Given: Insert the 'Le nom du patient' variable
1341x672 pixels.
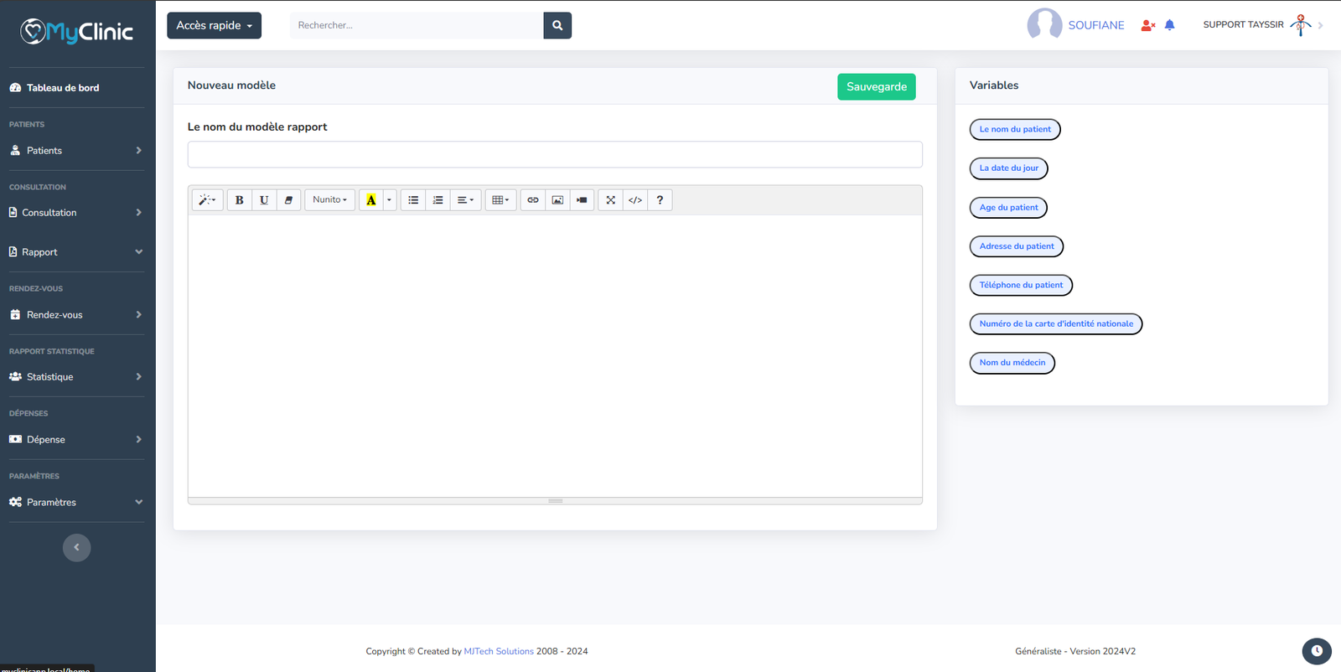Looking at the screenshot, I should coord(1015,129).
